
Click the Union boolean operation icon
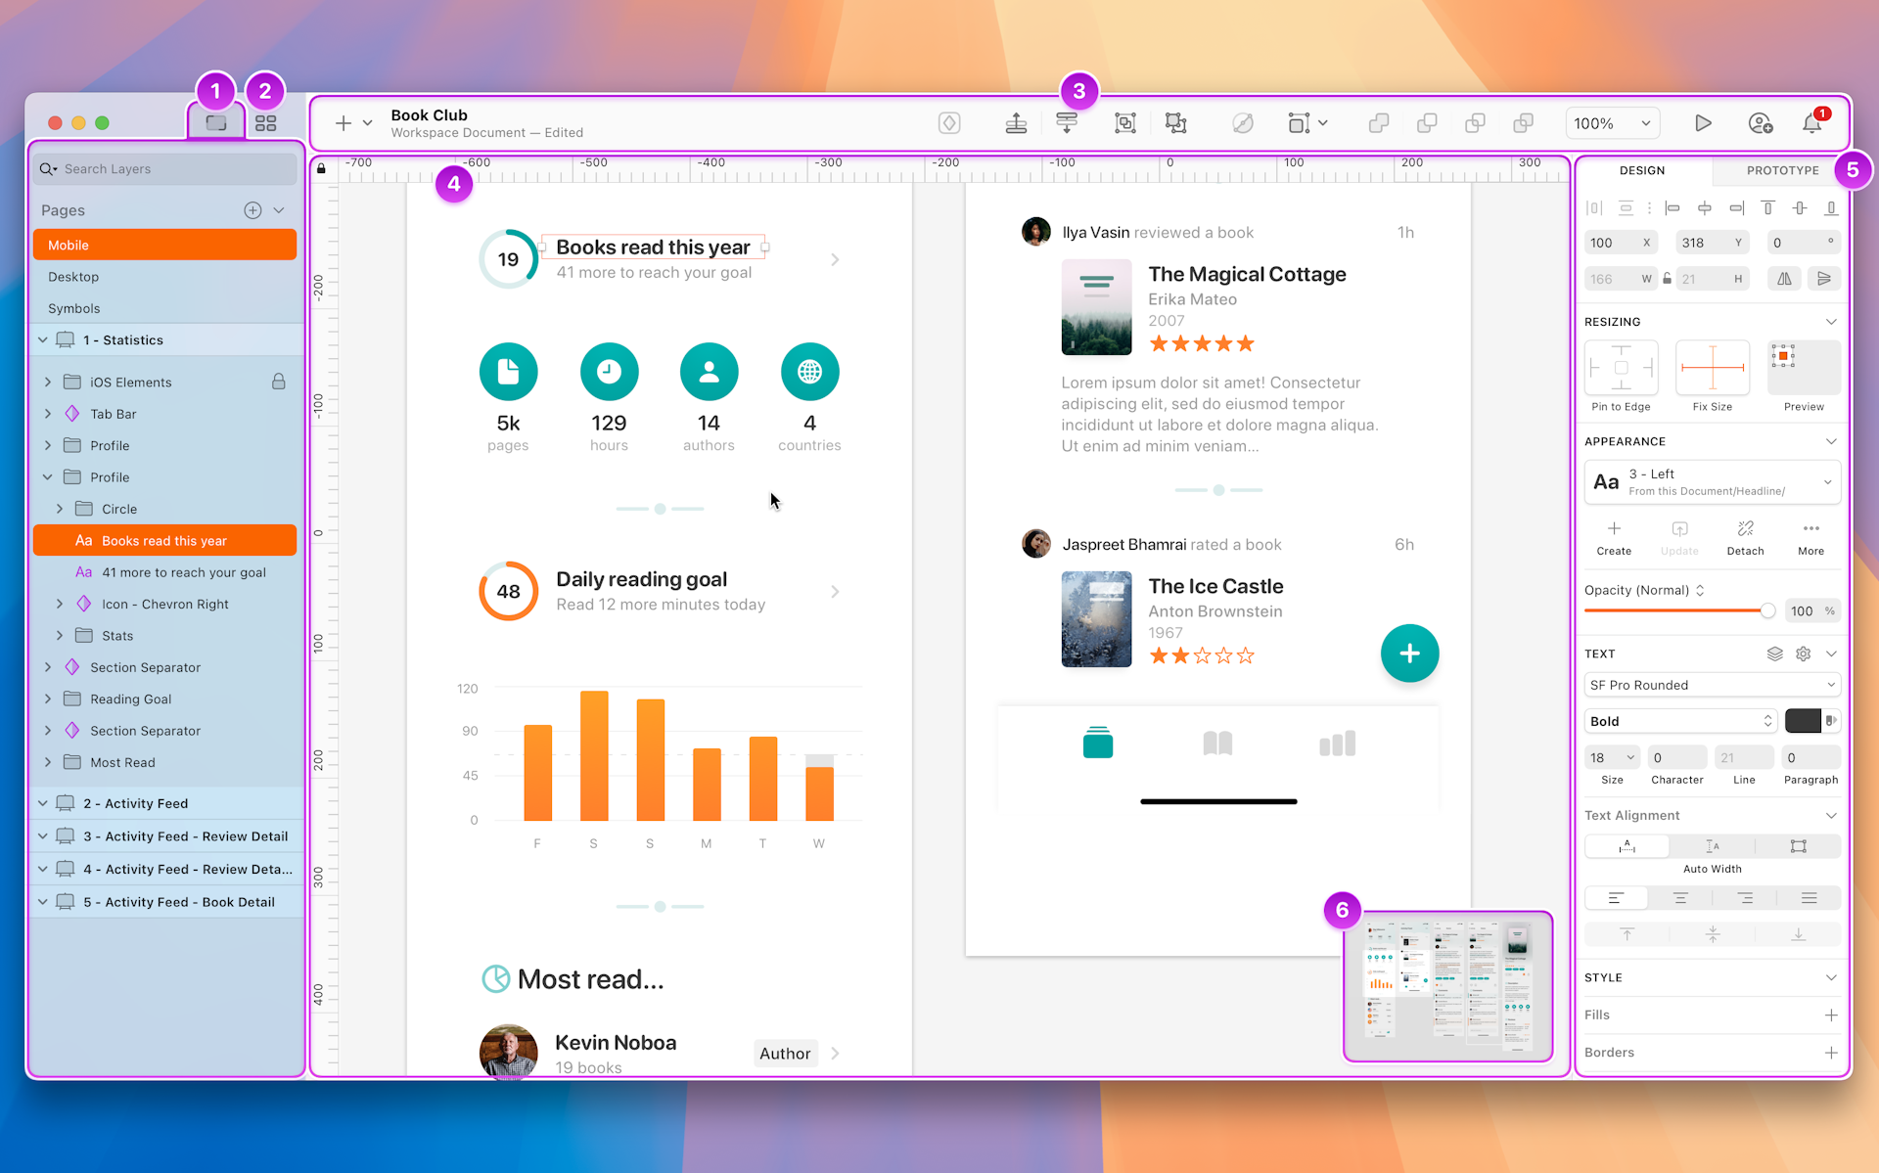coord(1379,123)
